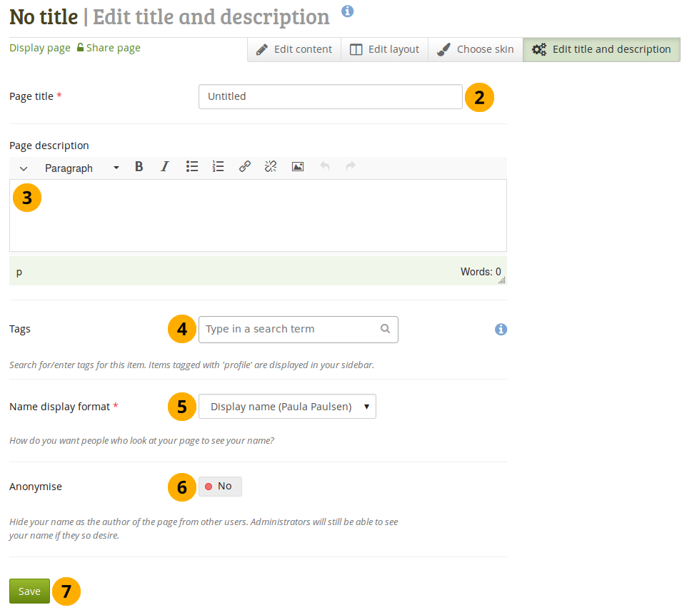Switch to the Edit content tab

[294, 50]
